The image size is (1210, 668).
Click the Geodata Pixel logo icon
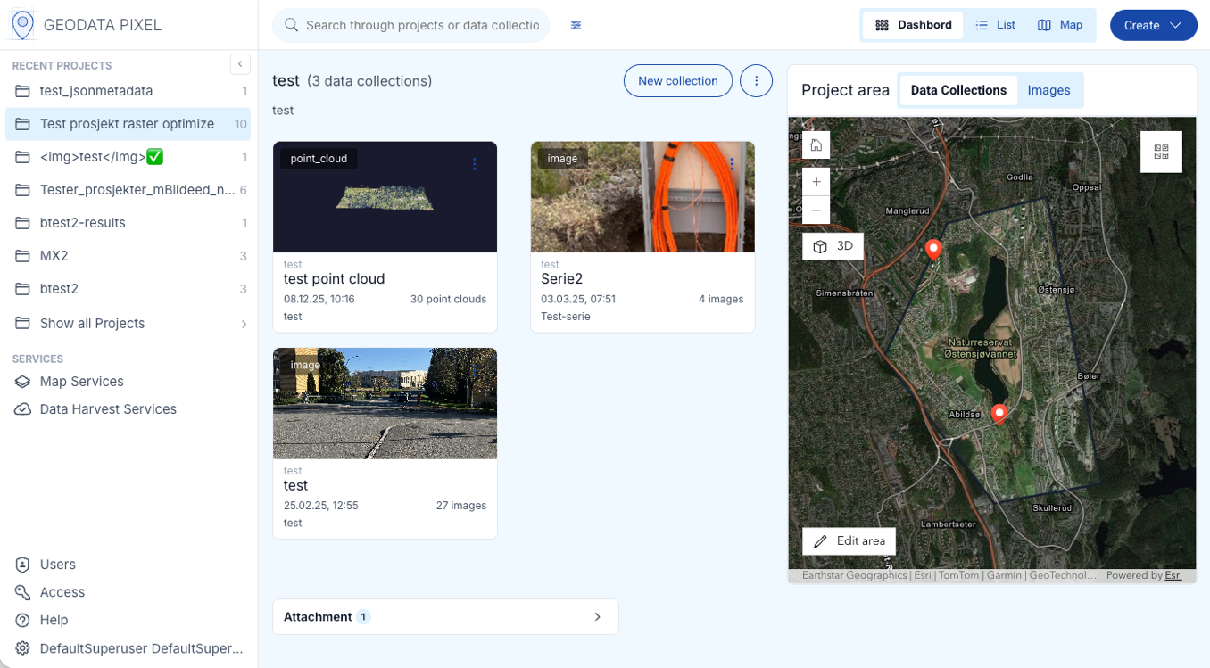[22, 25]
